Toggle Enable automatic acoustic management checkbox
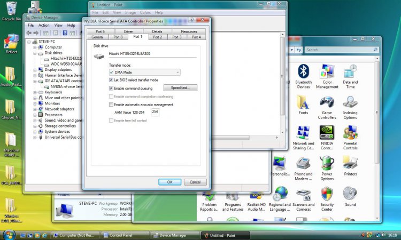Image resolution: width=401 pixels, height=240 pixels. click(x=111, y=105)
